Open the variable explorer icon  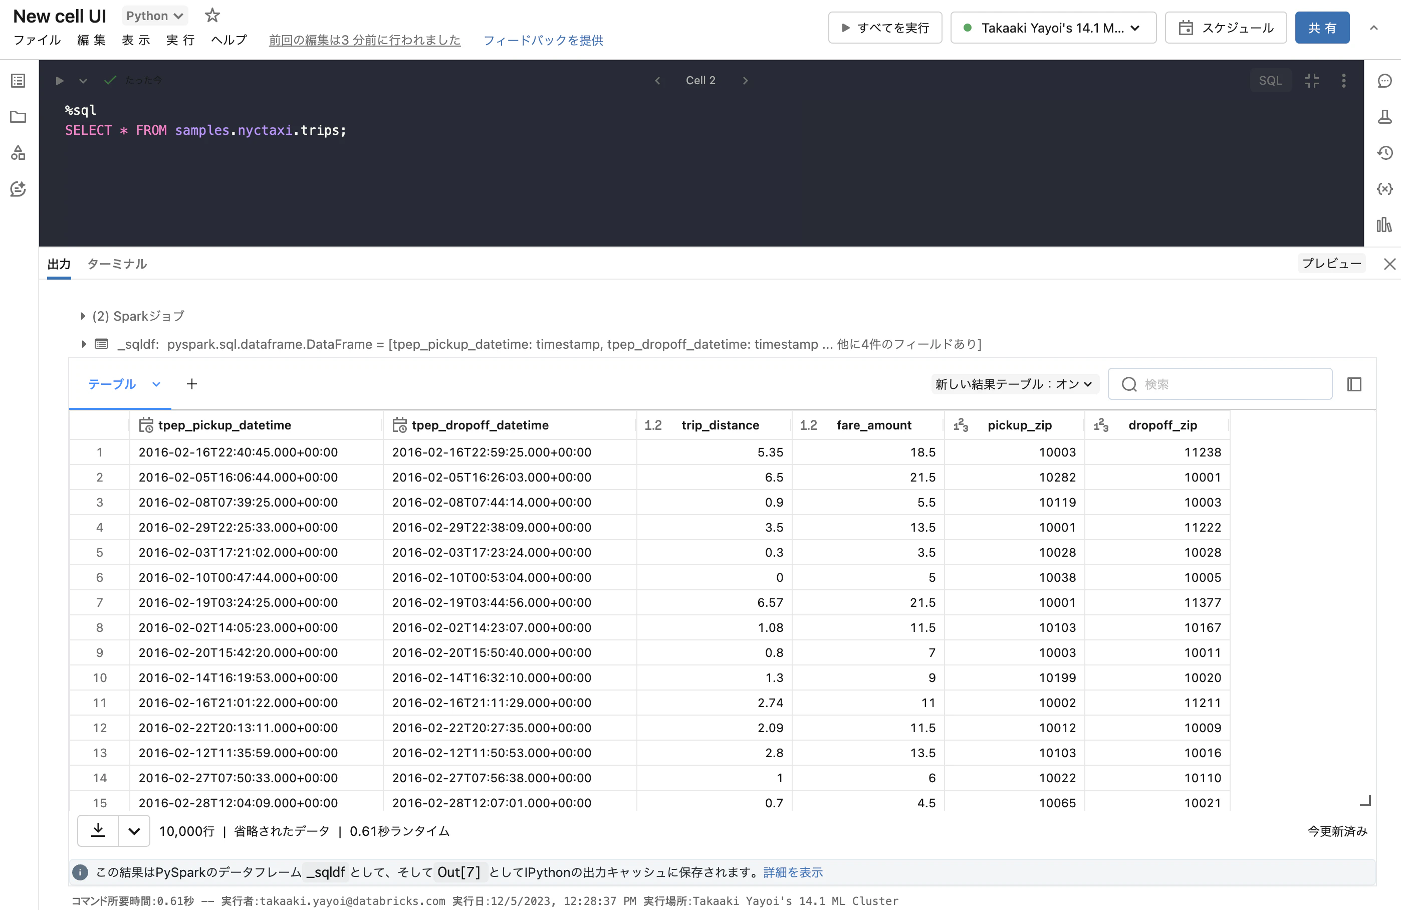pyautogui.click(x=1384, y=189)
